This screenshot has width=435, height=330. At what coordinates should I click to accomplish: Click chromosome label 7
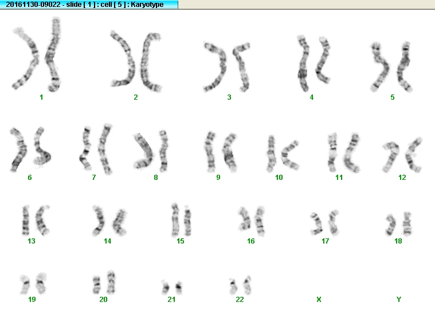coord(94,178)
